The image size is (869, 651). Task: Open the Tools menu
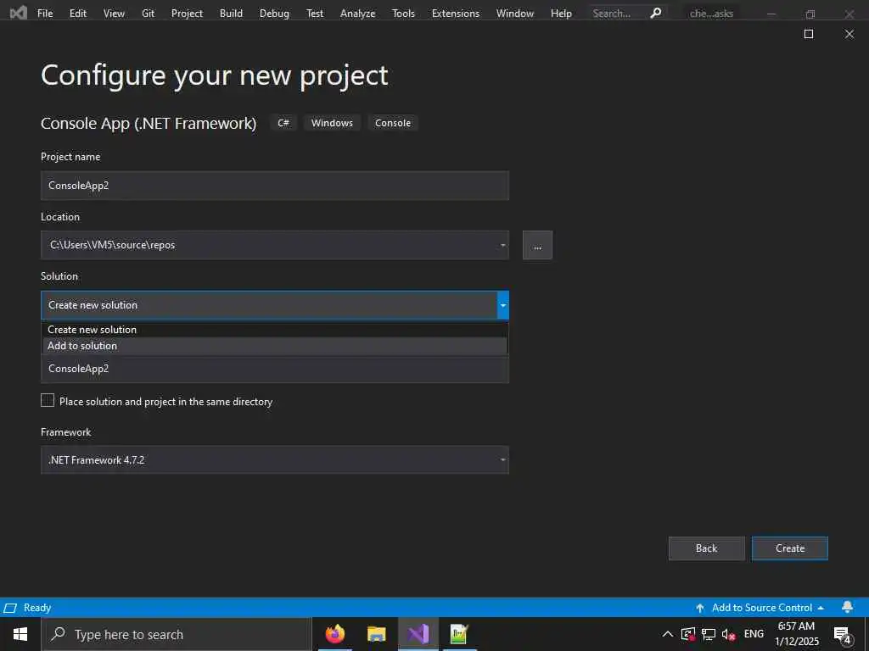coord(403,14)
